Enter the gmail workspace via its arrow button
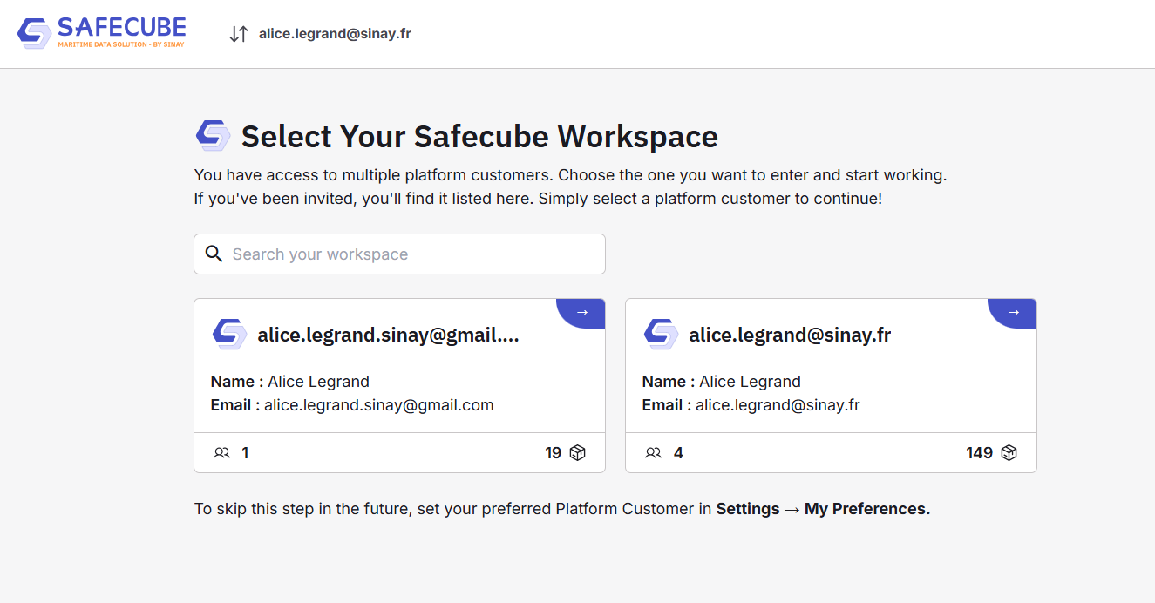Screen dimensions: 1155x603 click(581, 313)
